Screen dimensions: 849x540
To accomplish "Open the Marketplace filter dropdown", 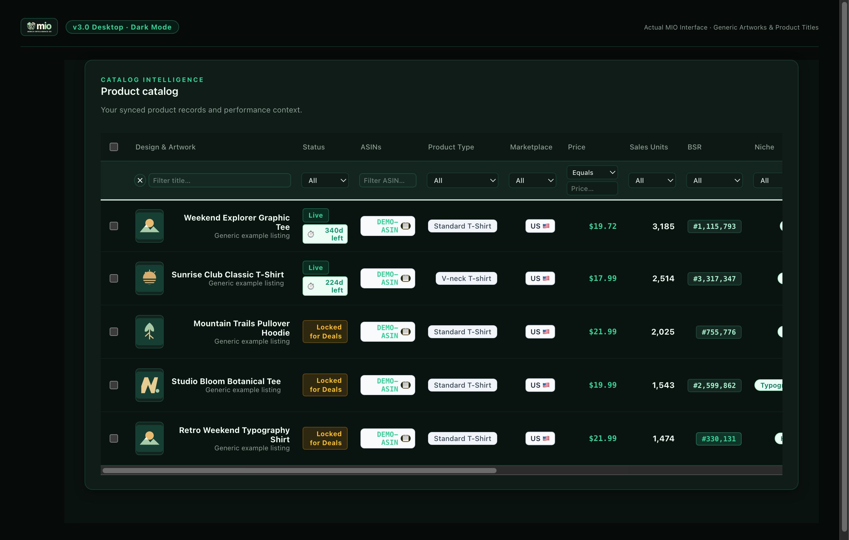I will click(x=532, y=180).
